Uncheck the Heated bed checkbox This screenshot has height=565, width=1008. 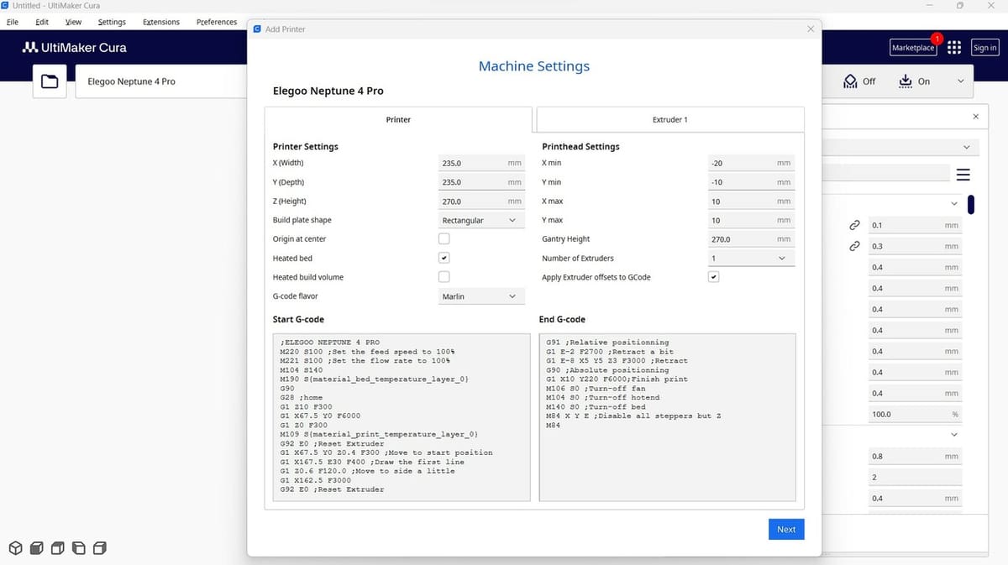point(444,258)
